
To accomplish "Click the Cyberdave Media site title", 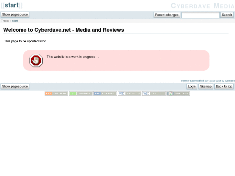I will point(202,6).
